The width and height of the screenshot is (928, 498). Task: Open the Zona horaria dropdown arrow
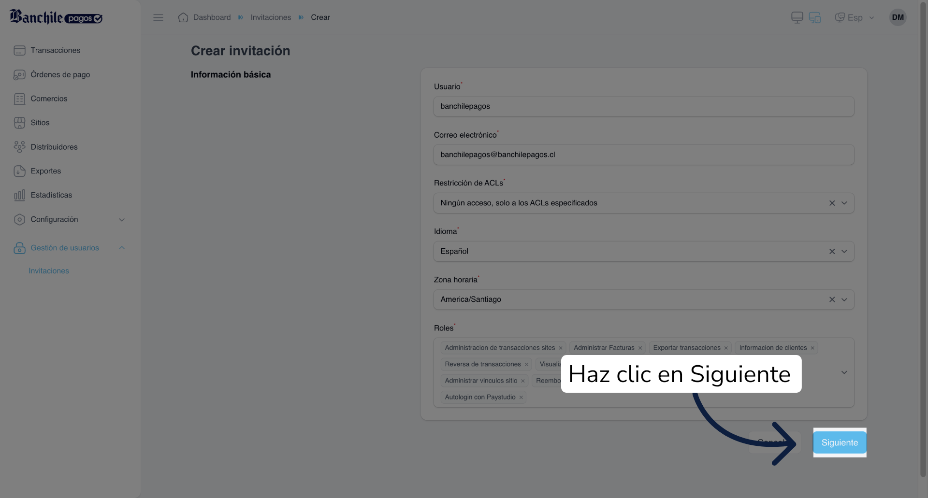tap(844, 299)
